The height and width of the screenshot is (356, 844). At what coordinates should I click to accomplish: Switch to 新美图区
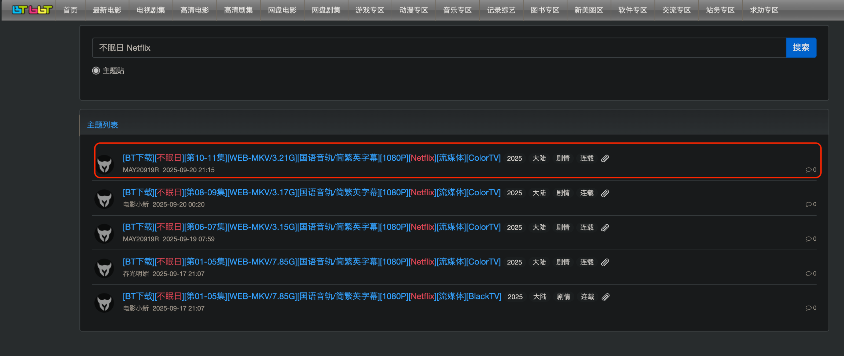589,10
